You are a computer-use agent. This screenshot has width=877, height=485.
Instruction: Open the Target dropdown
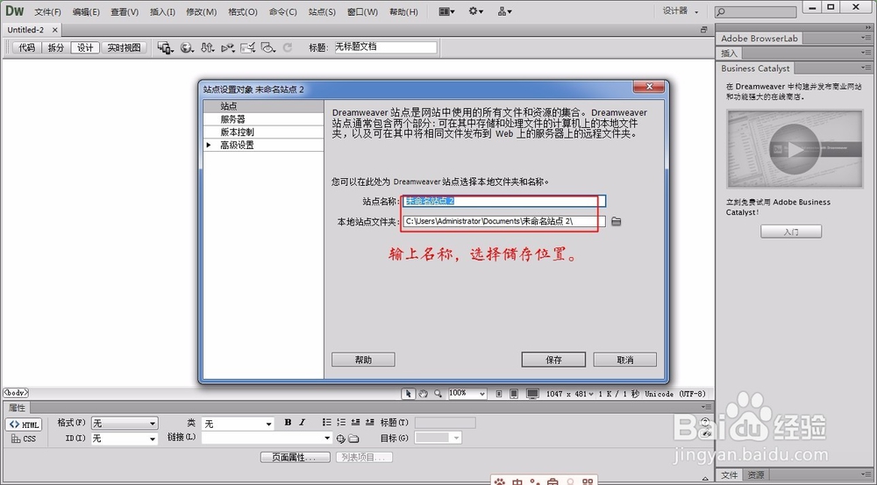pos(438,438)
